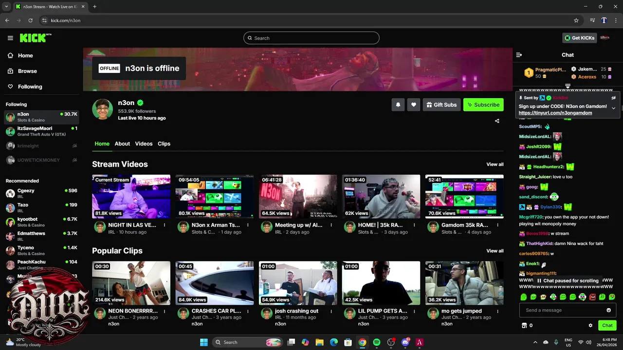This screenshot has width=623, height=350.
Task: View all Popular Clips
Action: [495, 251]
